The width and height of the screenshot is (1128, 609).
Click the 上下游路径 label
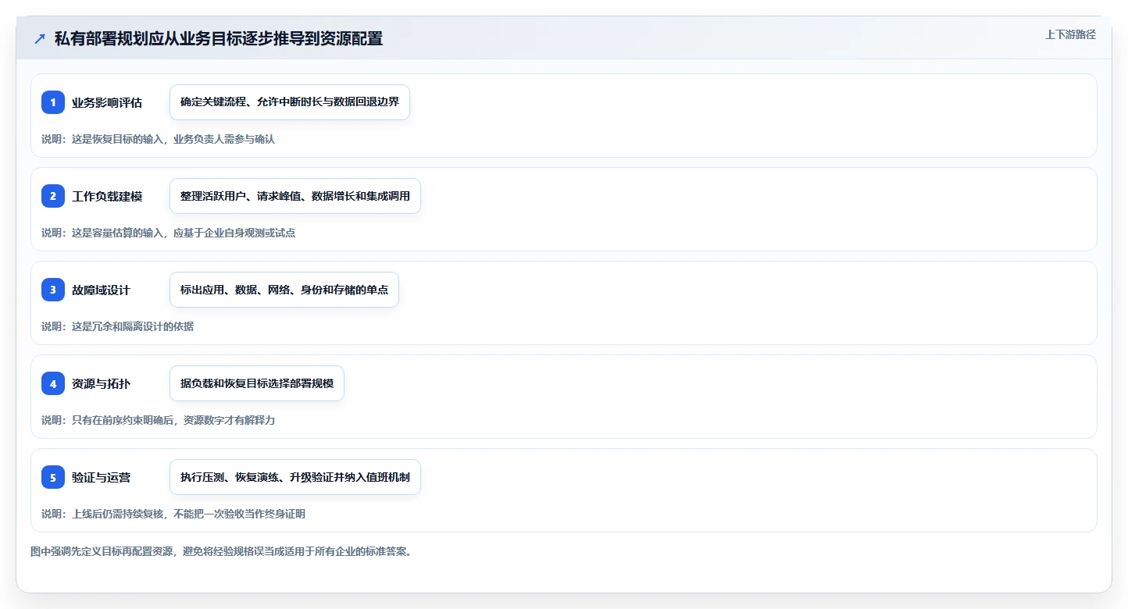[1070, 34]
